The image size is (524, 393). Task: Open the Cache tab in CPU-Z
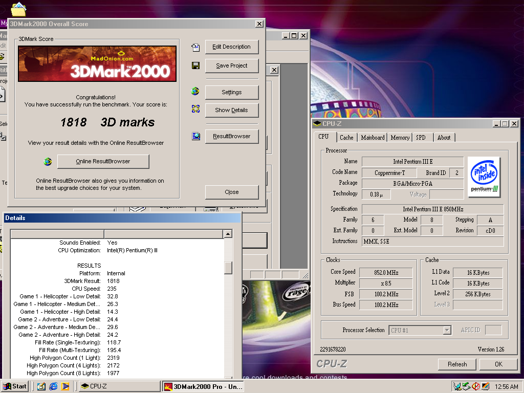click(346, 138)
